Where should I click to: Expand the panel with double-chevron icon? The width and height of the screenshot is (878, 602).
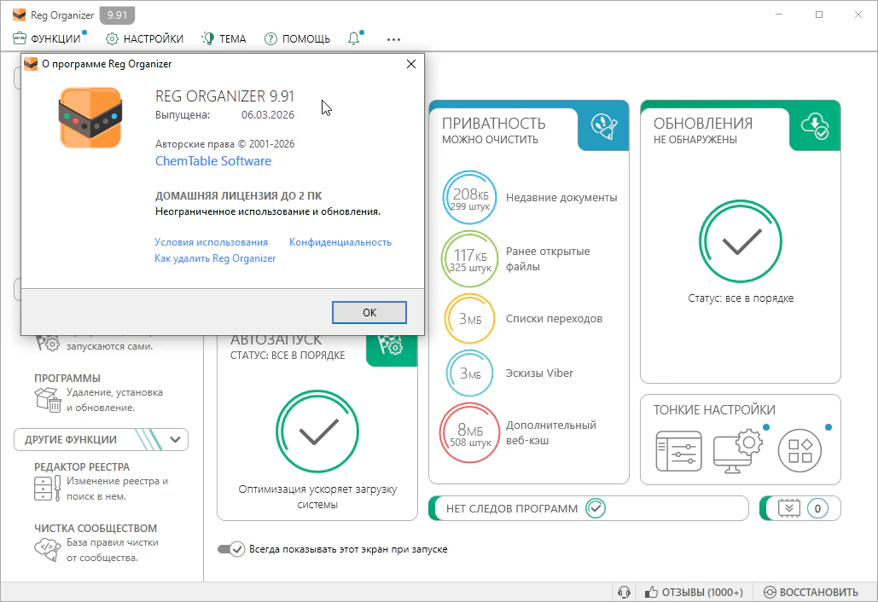click(788, 508)
